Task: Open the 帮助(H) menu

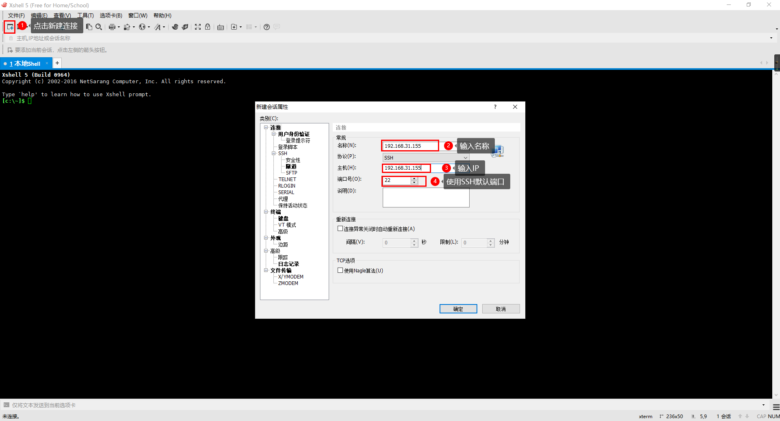Action: (x=162, y=15)
